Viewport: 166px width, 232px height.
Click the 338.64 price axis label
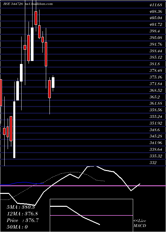point(156,149)
